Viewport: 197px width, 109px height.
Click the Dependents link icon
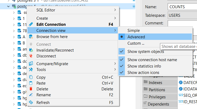145,103
